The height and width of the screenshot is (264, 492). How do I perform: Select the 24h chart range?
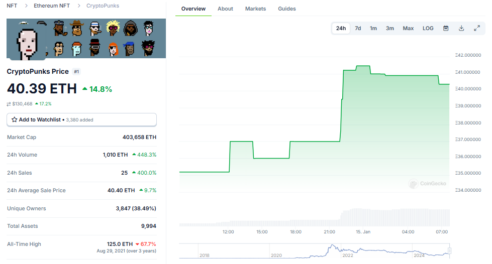point(341,28)
